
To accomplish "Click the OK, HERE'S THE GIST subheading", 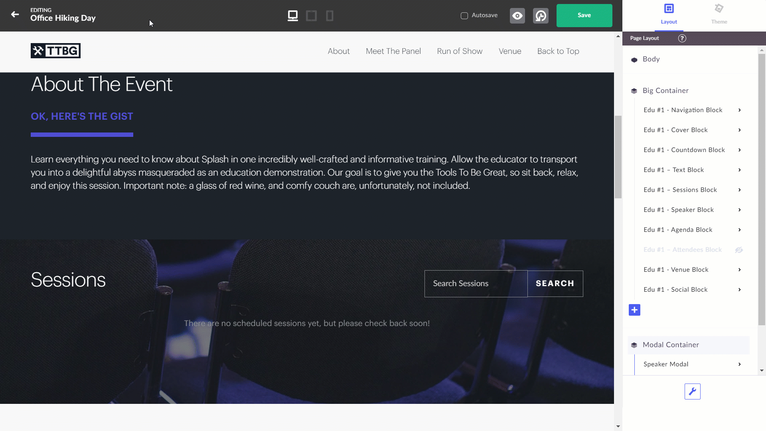I will tap(82, 117).
